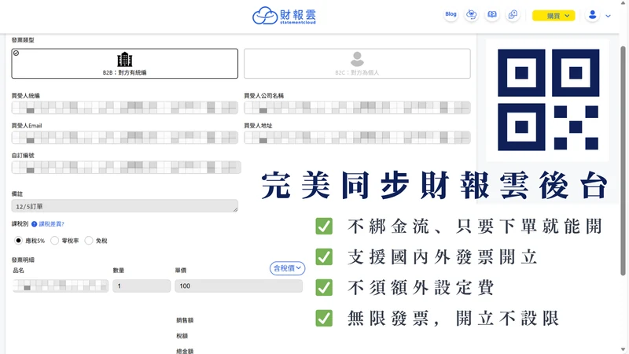Click the 自訂編號 input field
The image size is (629, 354).
(127, 168)
